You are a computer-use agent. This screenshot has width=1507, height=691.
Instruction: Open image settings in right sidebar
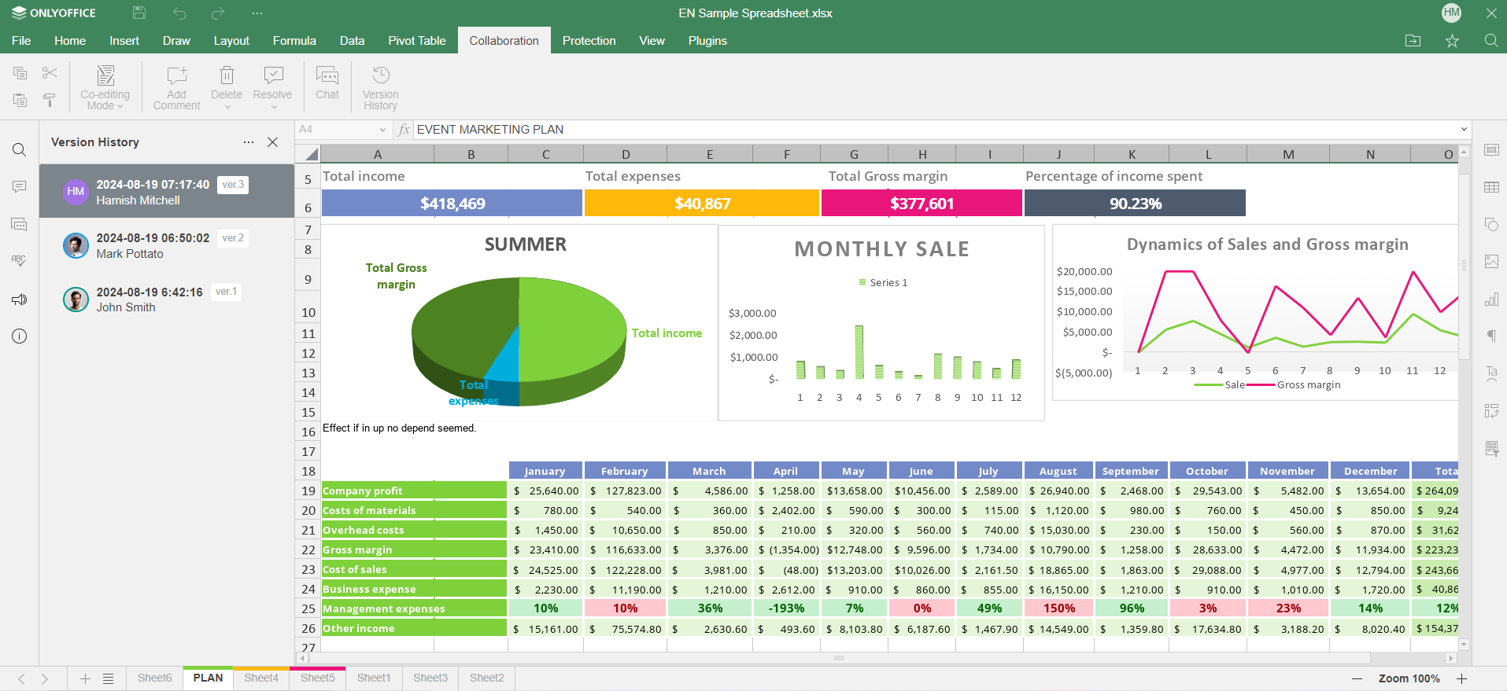[1491, 262]
